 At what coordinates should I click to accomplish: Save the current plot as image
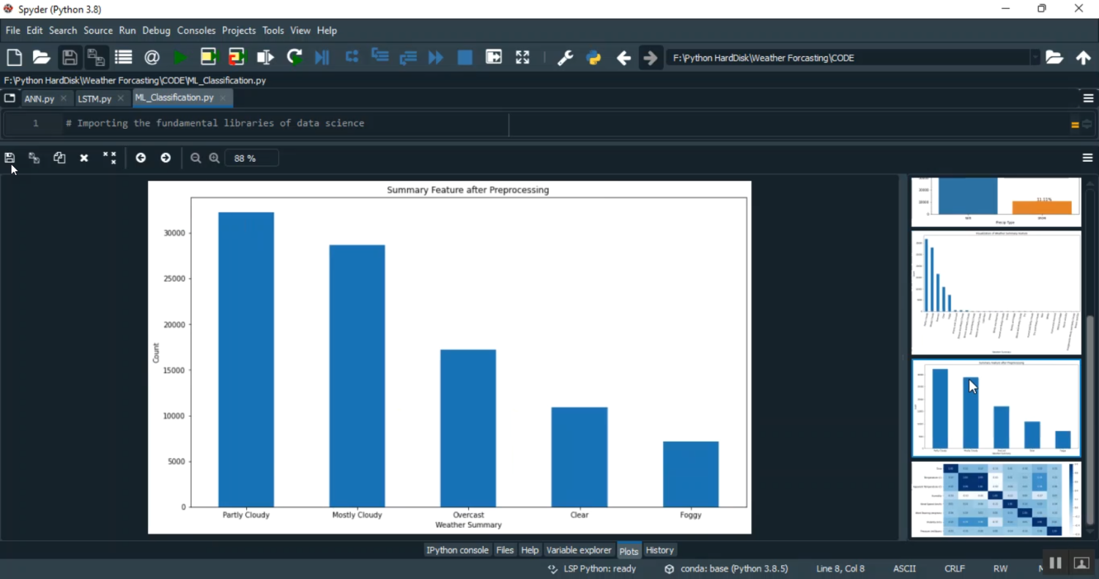tap(10, 158)
